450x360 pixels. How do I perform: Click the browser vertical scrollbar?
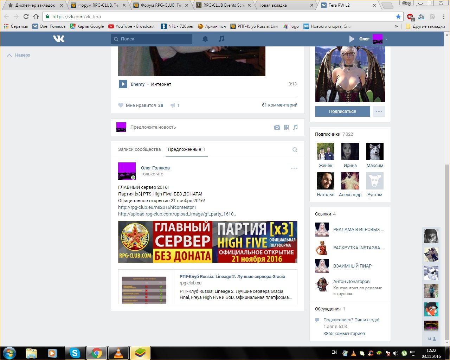pyautogui.click(x=447, y=211)
